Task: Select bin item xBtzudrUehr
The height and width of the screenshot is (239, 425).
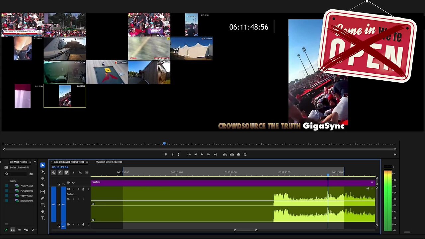Action: point(27,201)
